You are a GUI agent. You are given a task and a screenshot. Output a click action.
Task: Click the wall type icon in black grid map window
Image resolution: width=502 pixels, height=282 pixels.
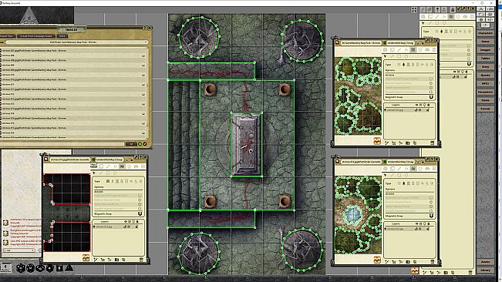tap(108, 181)
